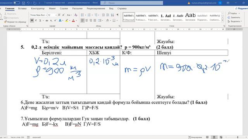Select the Без инт... style
248x139 pixels.
coord(153,17)
